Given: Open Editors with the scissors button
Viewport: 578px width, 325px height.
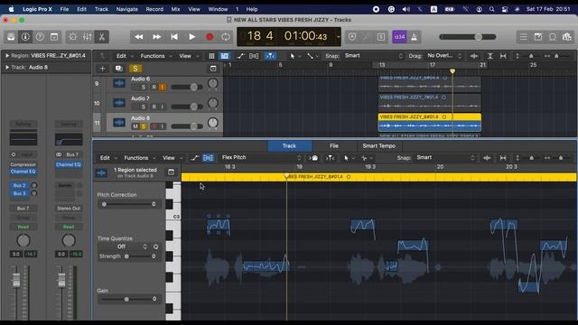Looking at the screenshot, I should [101, 37].
